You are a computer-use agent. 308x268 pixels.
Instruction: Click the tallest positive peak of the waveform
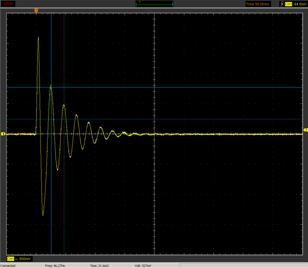38,38
